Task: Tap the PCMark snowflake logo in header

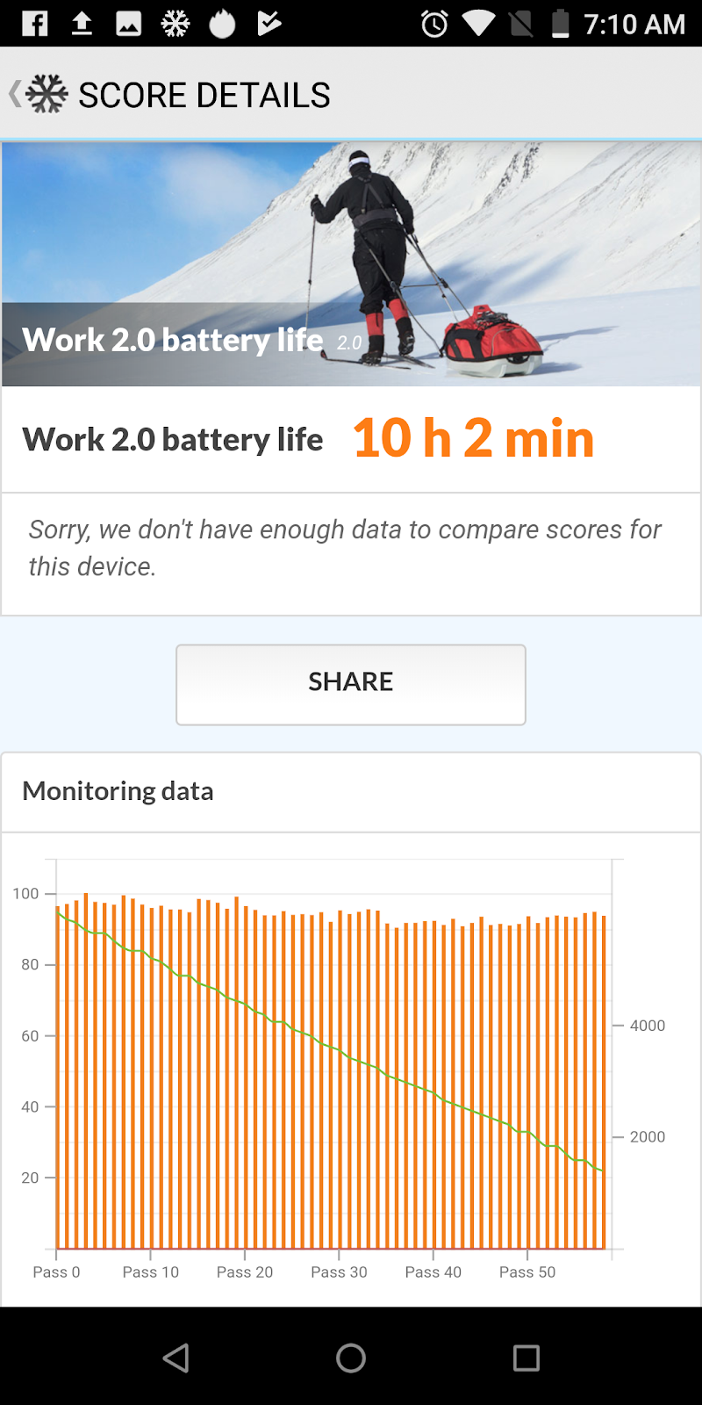Action: (x=47, y=94)
